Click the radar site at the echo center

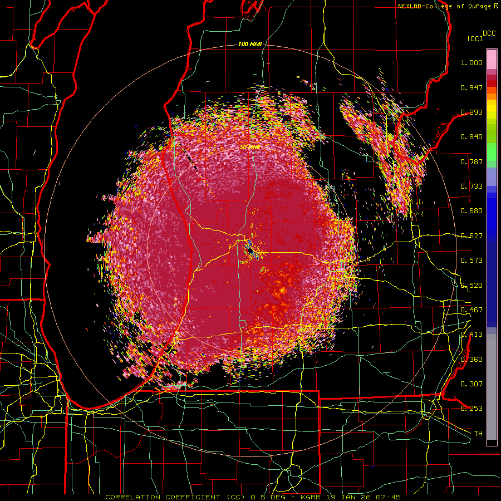tap(249, 250)
